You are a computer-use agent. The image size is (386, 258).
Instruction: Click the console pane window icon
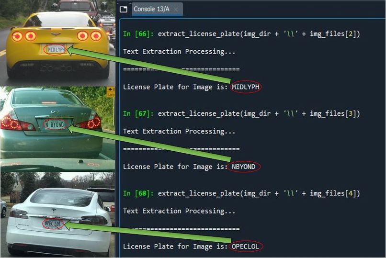124,10
